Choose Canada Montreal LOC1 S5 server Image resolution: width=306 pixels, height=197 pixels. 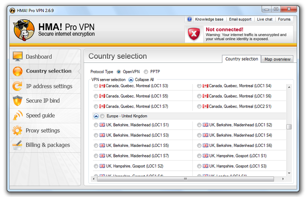(x=96, y=96)
